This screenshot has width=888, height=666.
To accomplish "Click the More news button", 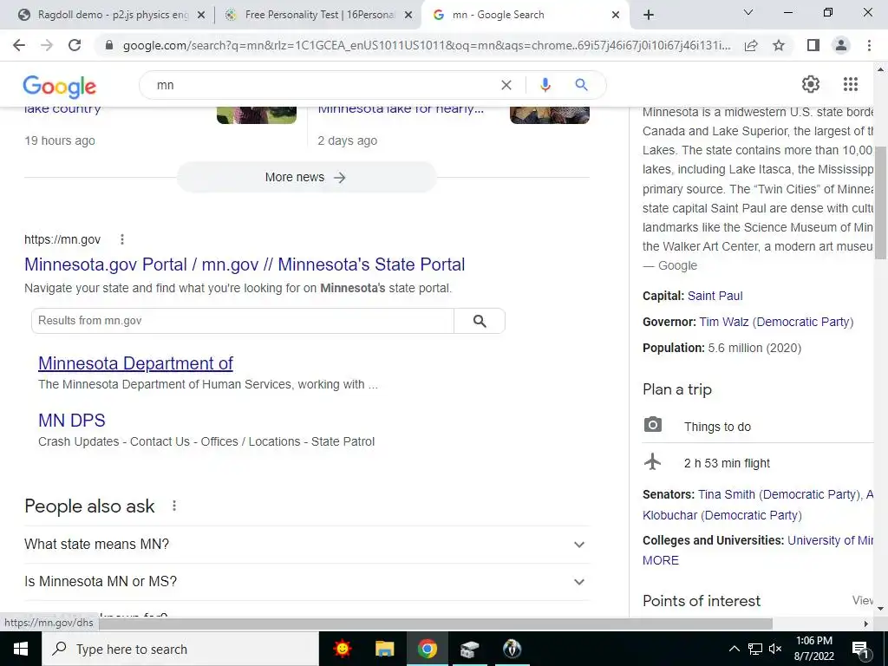I will [x=306, y=177].
